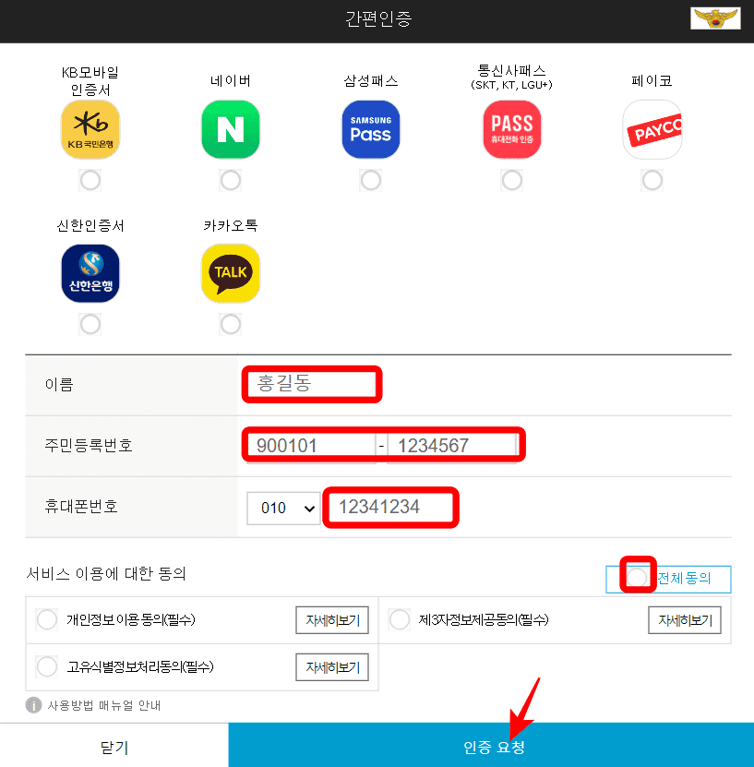Open the 사용방법 매뉴얼 안내 link
754x767 pixels.
coord(103,705)
